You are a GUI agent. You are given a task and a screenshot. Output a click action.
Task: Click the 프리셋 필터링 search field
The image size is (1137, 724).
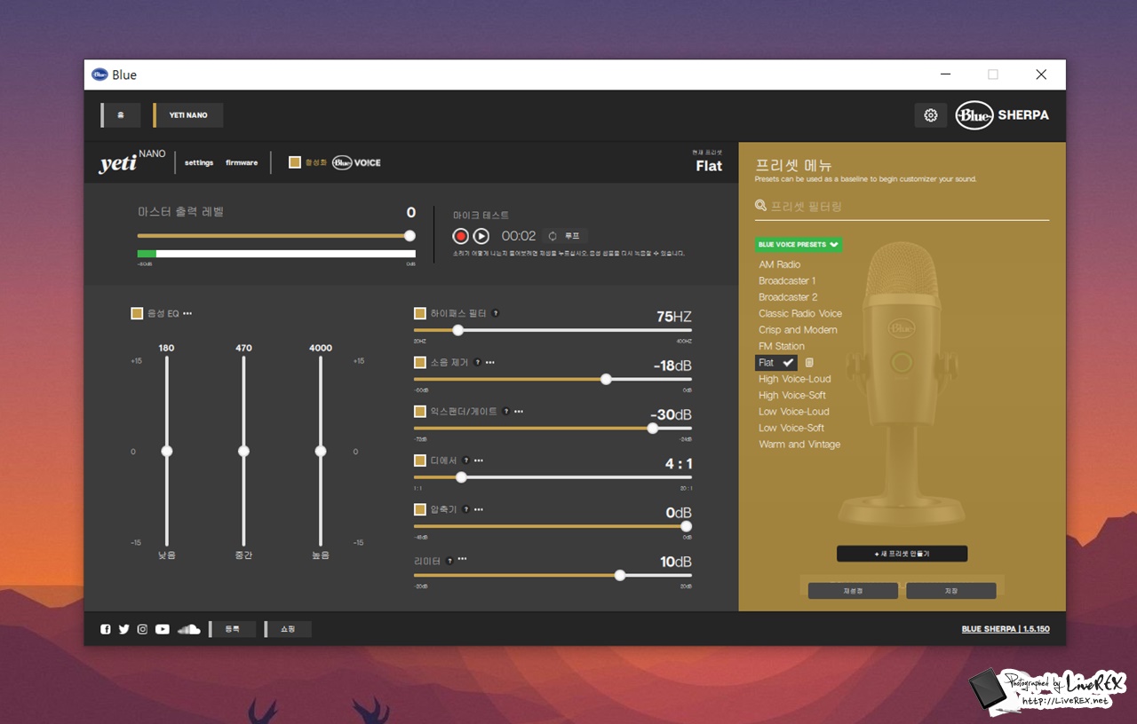(x=902, y=207)
